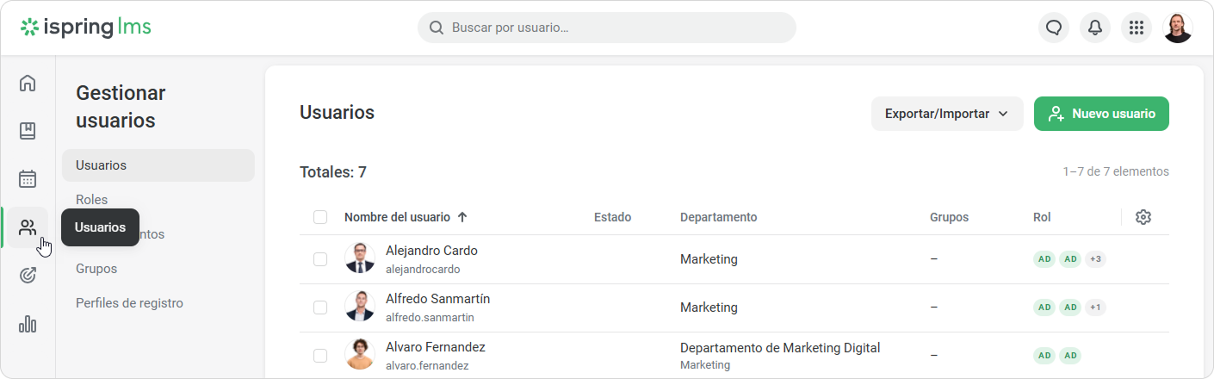
Task: Click the Nuevo usuario button
Action: [x=1100, y=114]
